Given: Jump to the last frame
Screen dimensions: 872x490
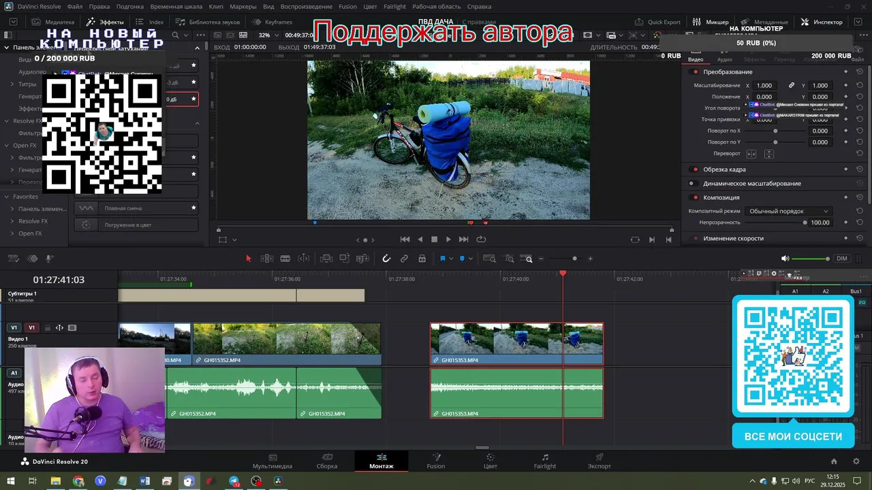Looking at the screenshot, I should (x=464, y=240).
